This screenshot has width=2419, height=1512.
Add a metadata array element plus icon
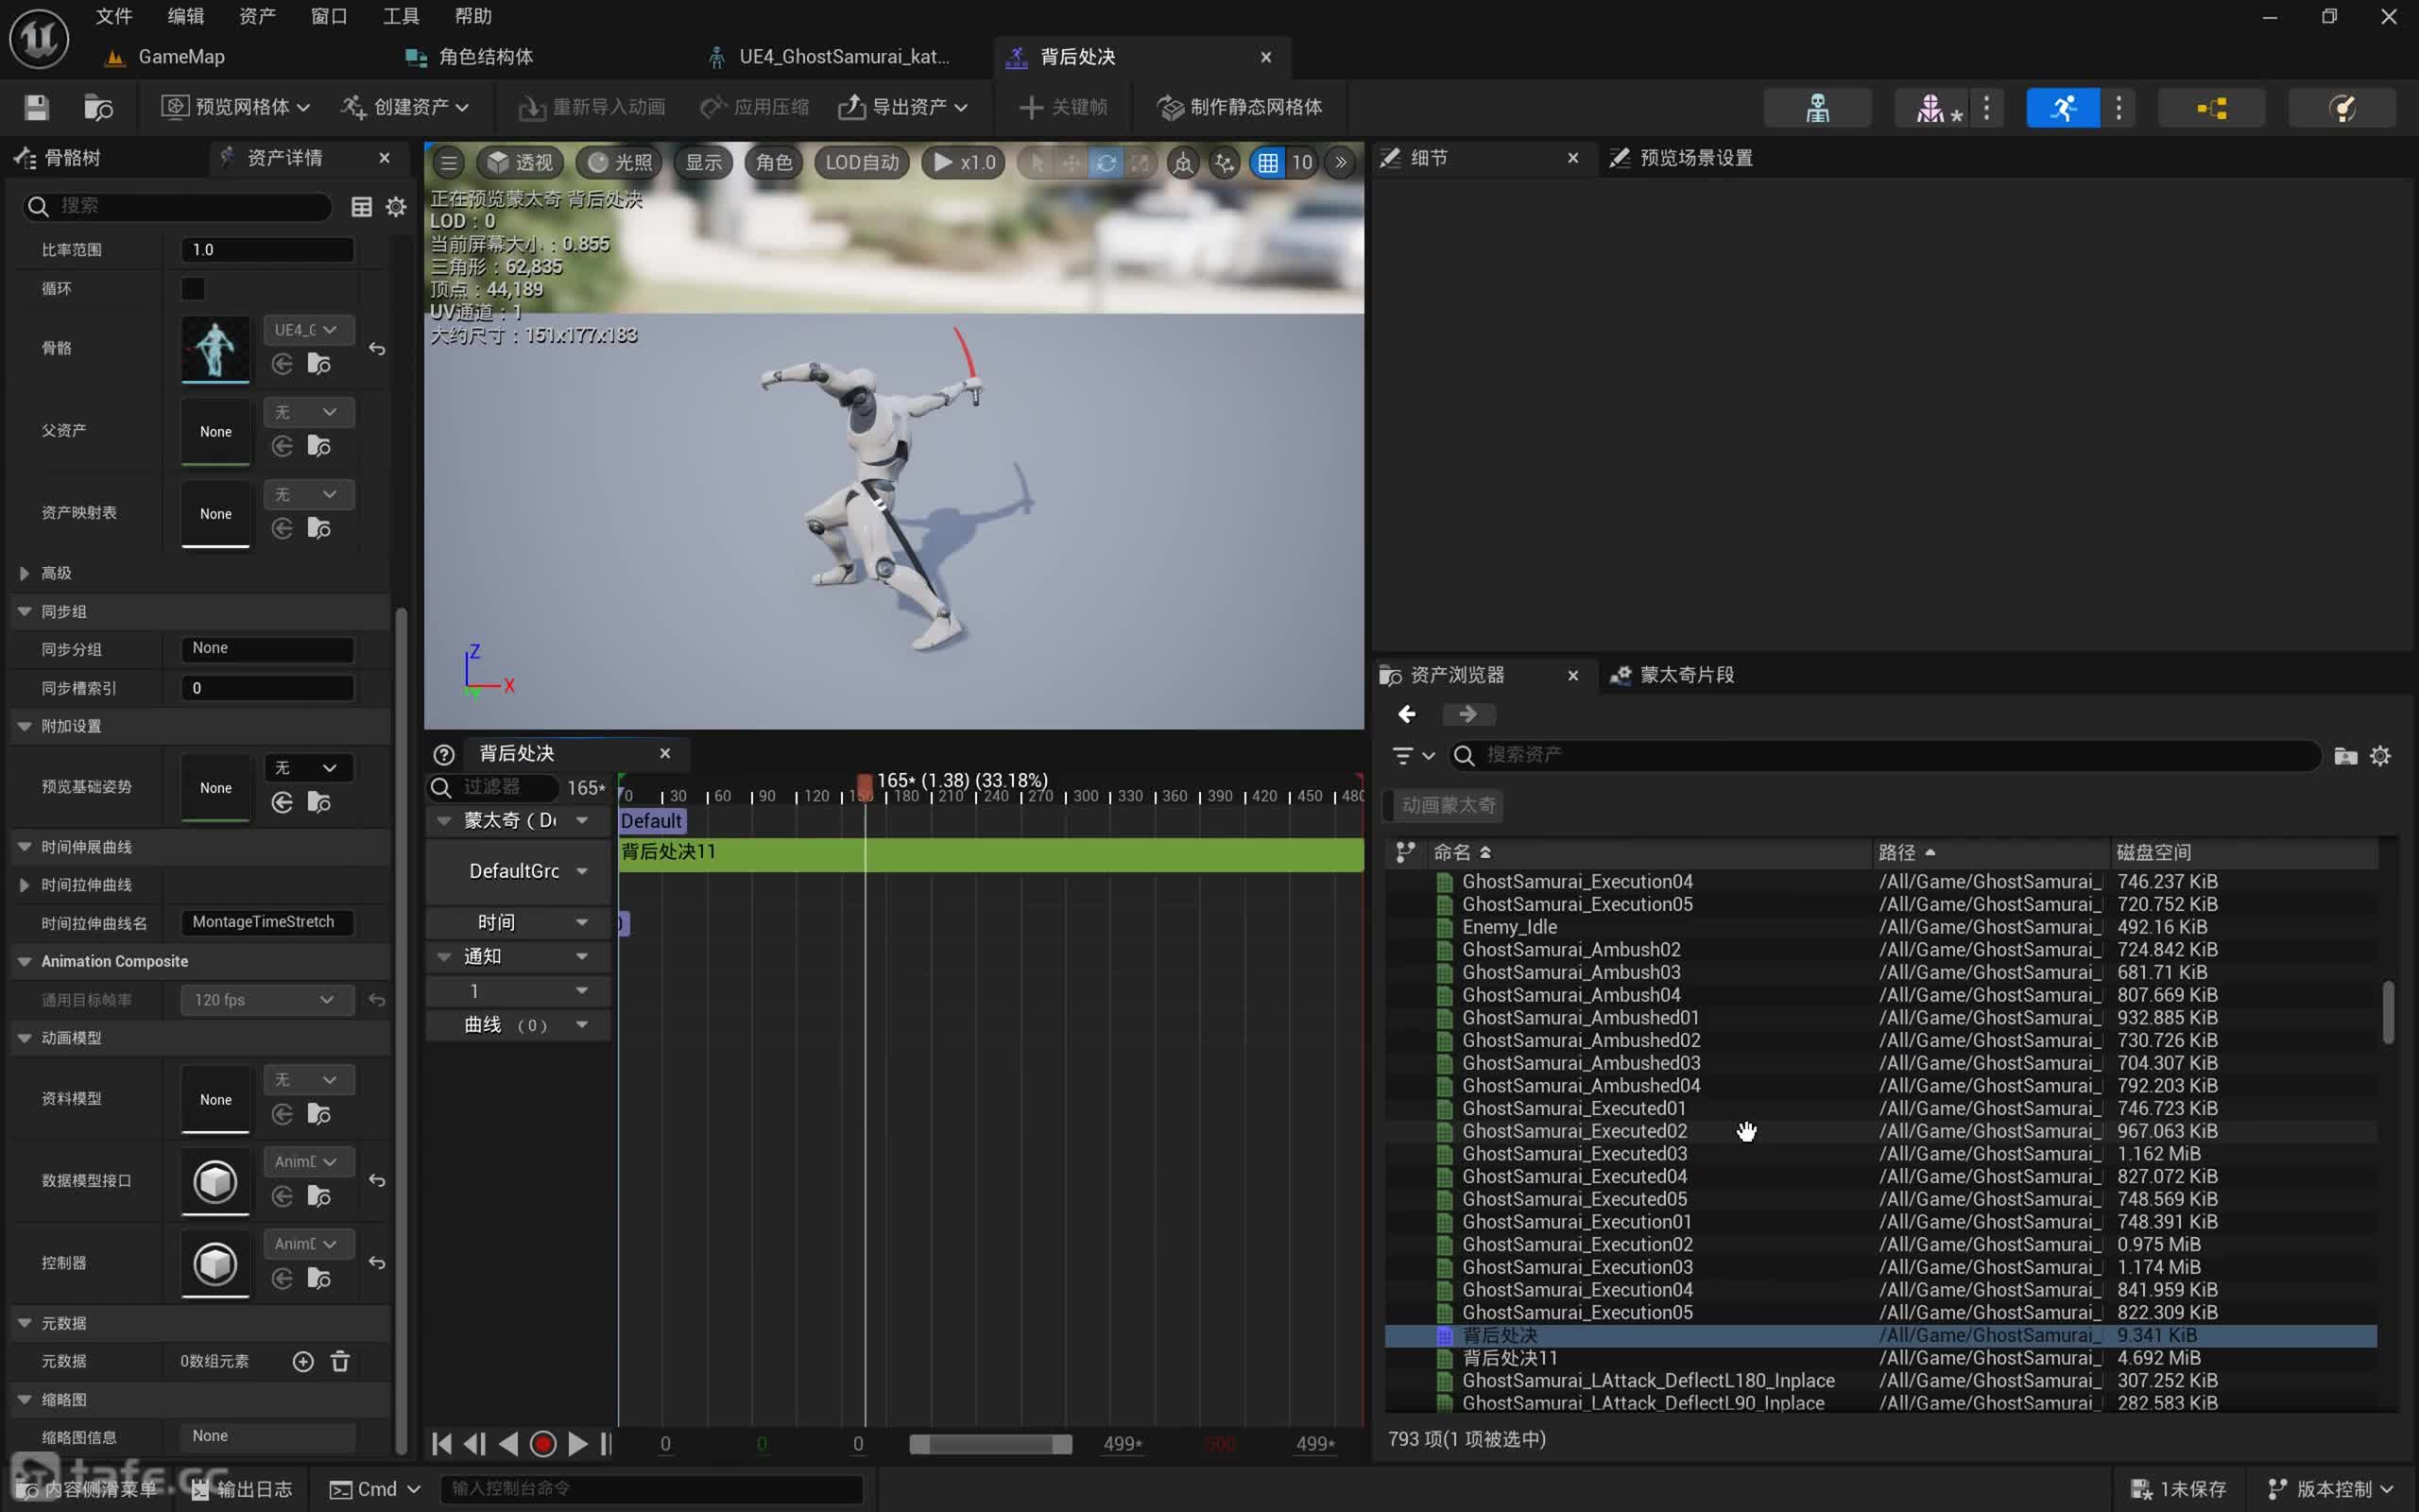(303, 1361)
